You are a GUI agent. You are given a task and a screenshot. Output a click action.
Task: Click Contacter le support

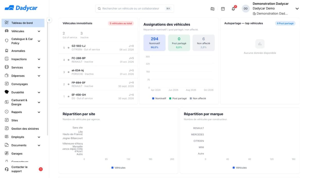coord(23,169)
